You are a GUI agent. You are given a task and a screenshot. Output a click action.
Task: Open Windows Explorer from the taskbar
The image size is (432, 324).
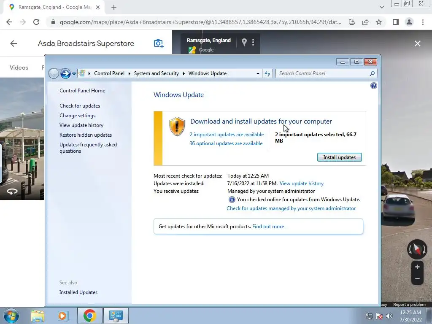tap(38, 316)
